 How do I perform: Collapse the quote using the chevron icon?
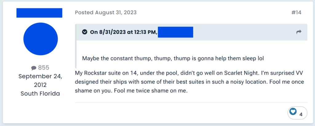click(x=85, y=32)
